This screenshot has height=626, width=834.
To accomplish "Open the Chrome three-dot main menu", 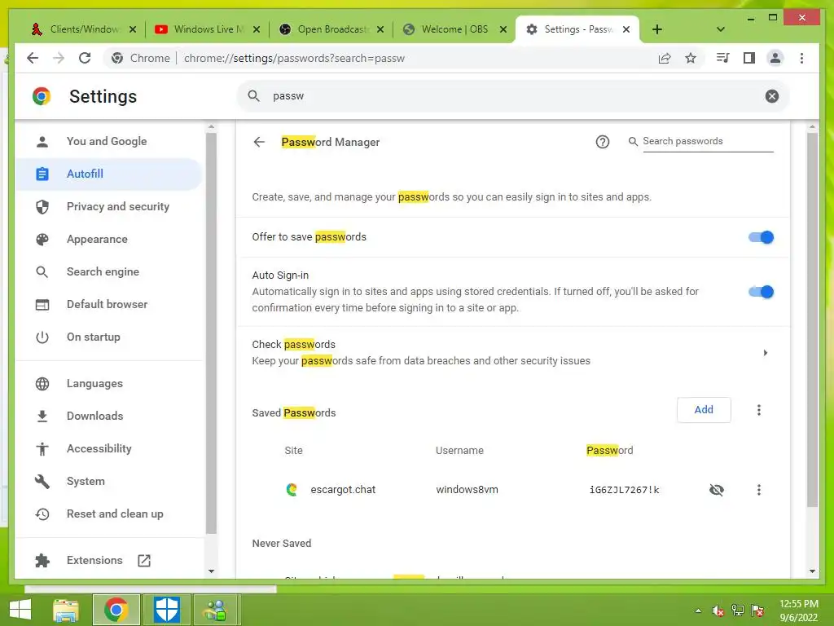I will (801, 58).
